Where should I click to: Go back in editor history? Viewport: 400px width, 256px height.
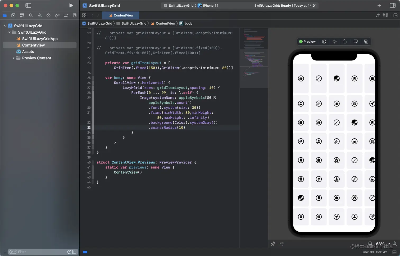tap(93, 15)
